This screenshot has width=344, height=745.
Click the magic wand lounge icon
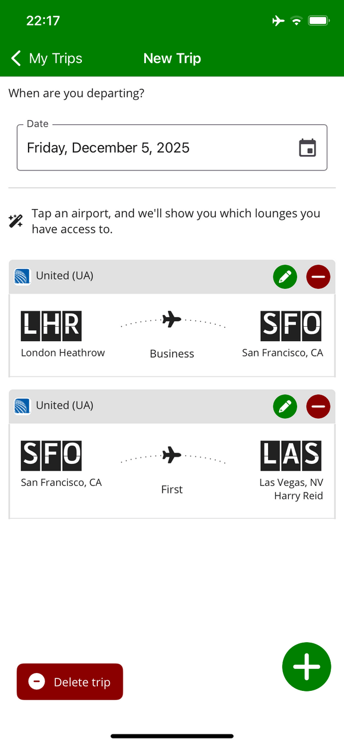click(x=17, y=220)
